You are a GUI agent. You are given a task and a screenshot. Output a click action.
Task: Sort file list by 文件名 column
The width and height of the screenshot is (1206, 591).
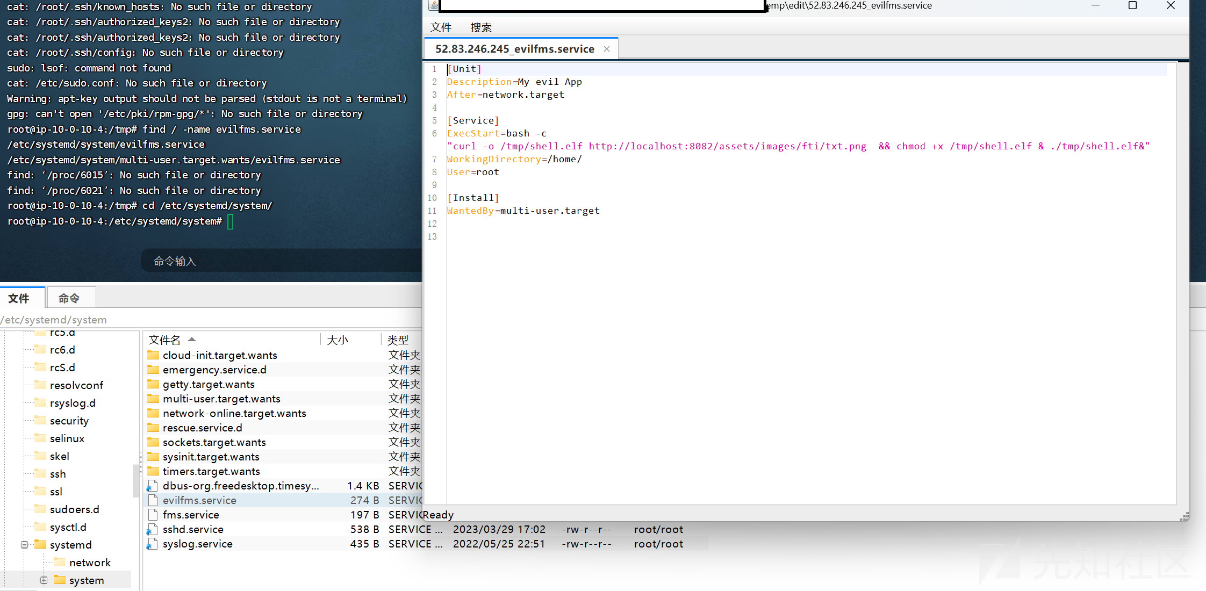pyautogui.click(x=231, y=340)
